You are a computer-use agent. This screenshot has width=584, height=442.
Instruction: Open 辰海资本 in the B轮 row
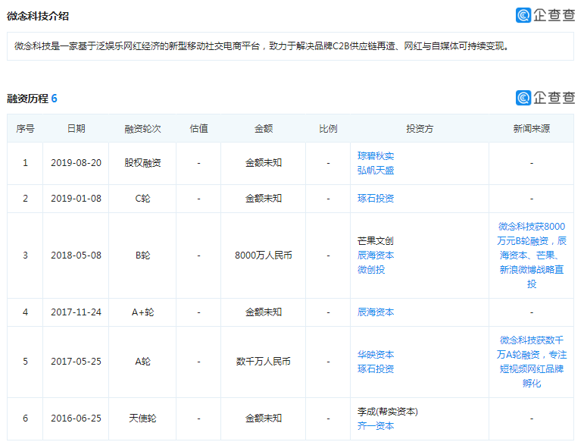click(376, 255)
